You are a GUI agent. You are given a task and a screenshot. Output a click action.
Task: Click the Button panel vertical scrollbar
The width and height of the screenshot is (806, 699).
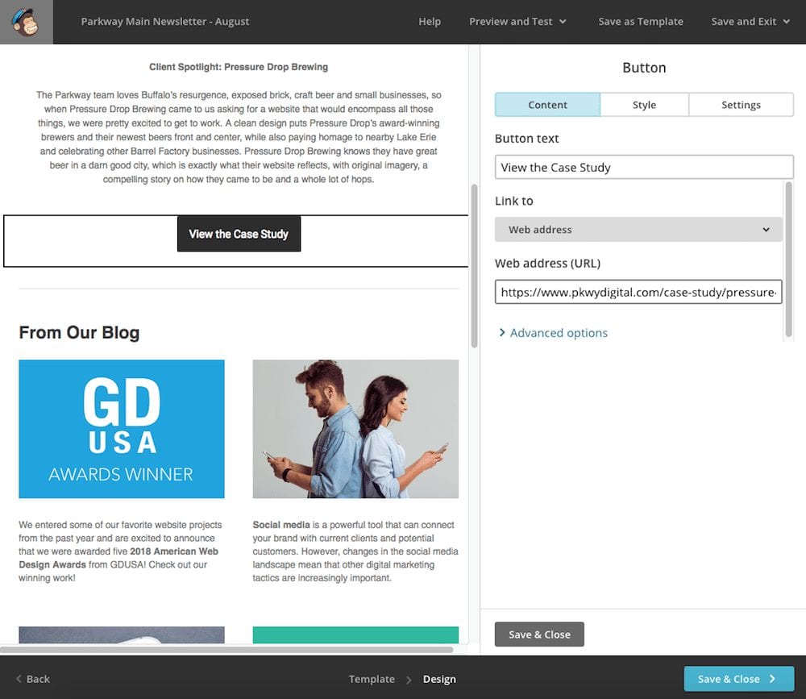(789, 259)
